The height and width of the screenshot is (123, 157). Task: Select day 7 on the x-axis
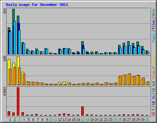tap(38, 120)
